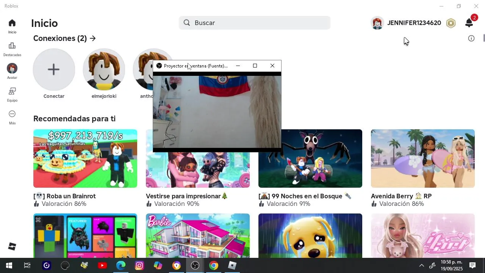Viewport: 485px width, 273px height.
Task: Click 99 Noches en el Bosque title
Action: tap(305, 196)
